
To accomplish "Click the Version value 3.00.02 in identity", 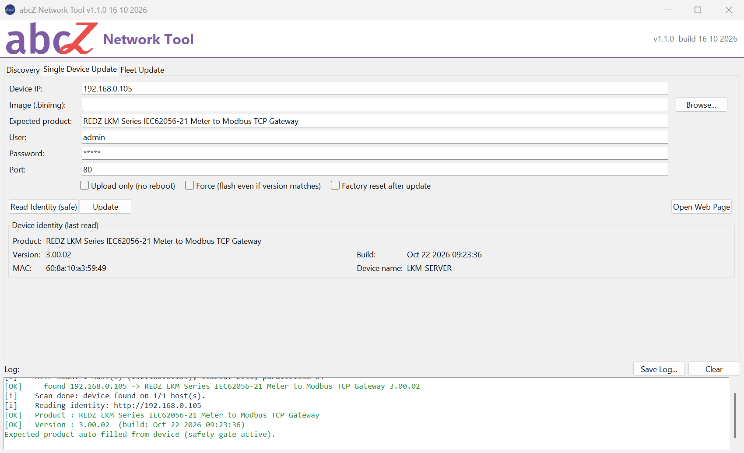I will (x=59, y=254).
